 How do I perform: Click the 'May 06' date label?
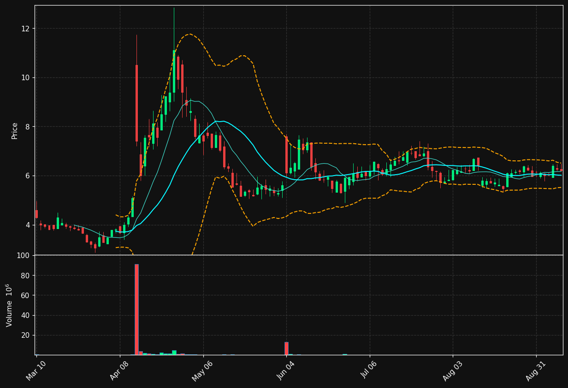point(203,370)
